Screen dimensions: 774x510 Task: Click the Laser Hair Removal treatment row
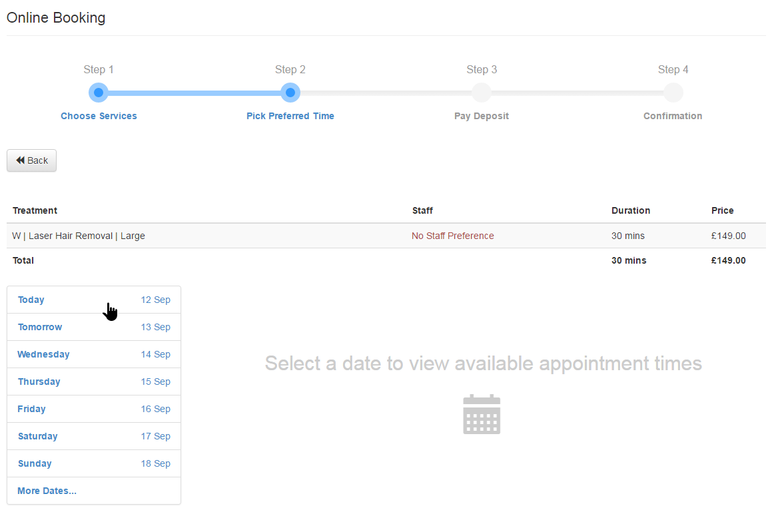(x=79, y=236)
